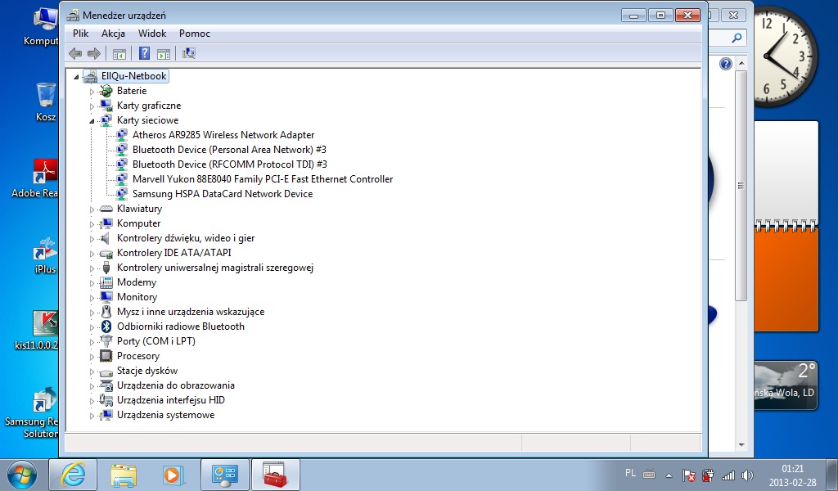Image resolution: width=838 pixels, height=491 pixels.
Task: Open the Akcja menu
Action: 113,34
